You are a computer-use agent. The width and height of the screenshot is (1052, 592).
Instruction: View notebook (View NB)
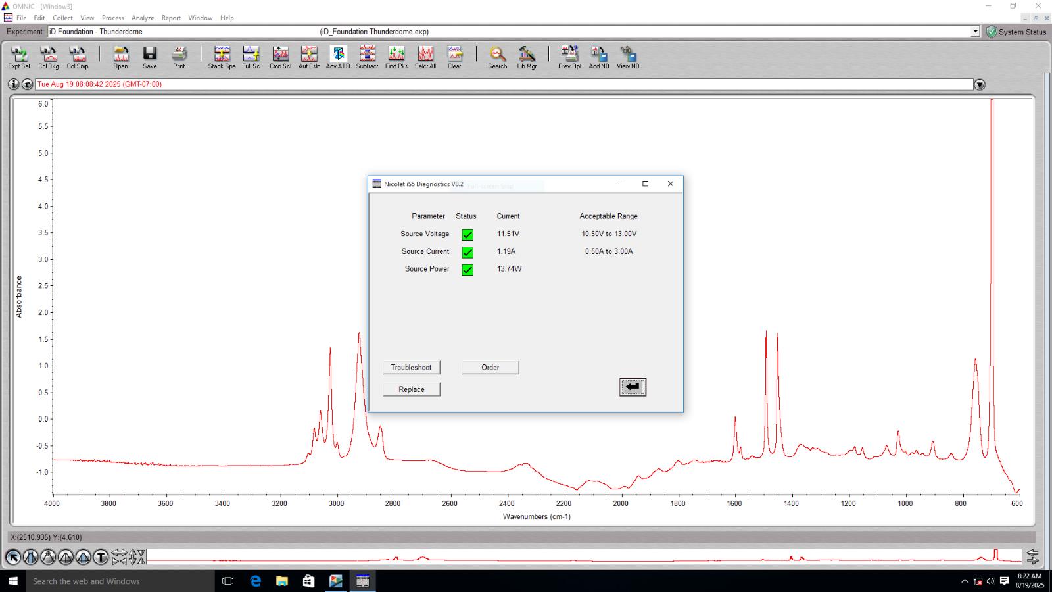coord(628,57)
